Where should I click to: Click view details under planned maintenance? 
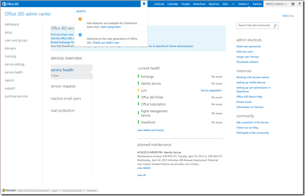144,168
